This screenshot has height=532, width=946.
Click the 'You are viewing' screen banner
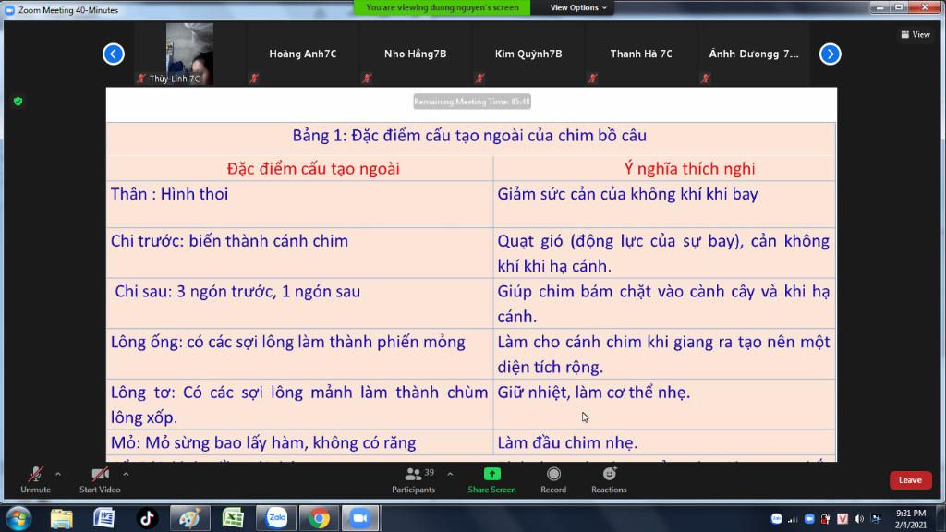point(442,7)
